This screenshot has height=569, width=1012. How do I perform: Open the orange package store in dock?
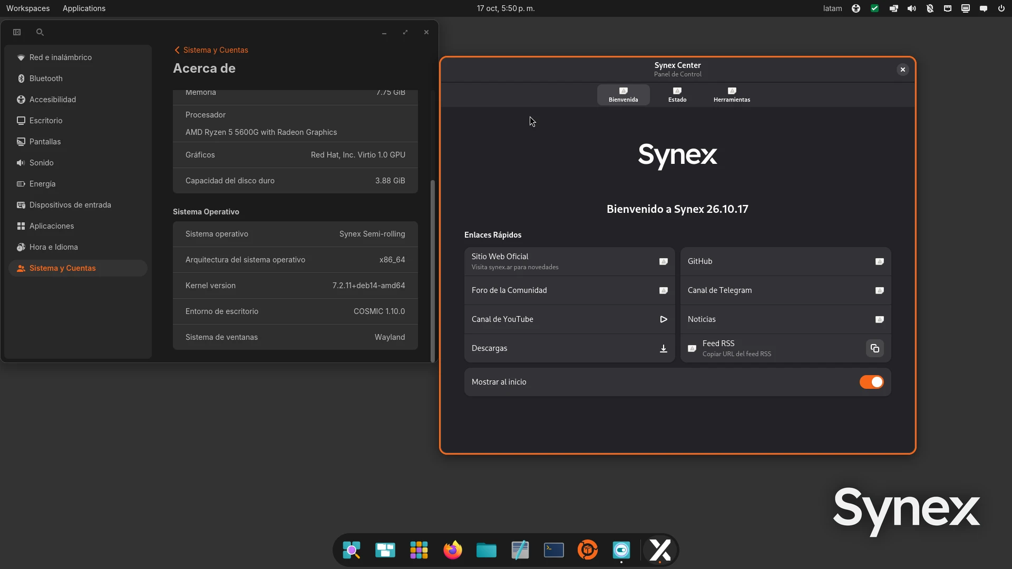tap(587, 550)
